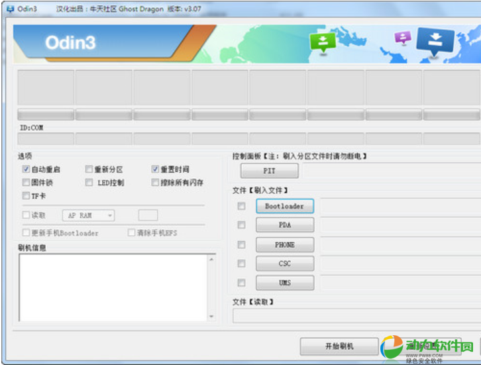Click the first large status box
The width and height of the screenshot is (481, 365).
point(46,87)
